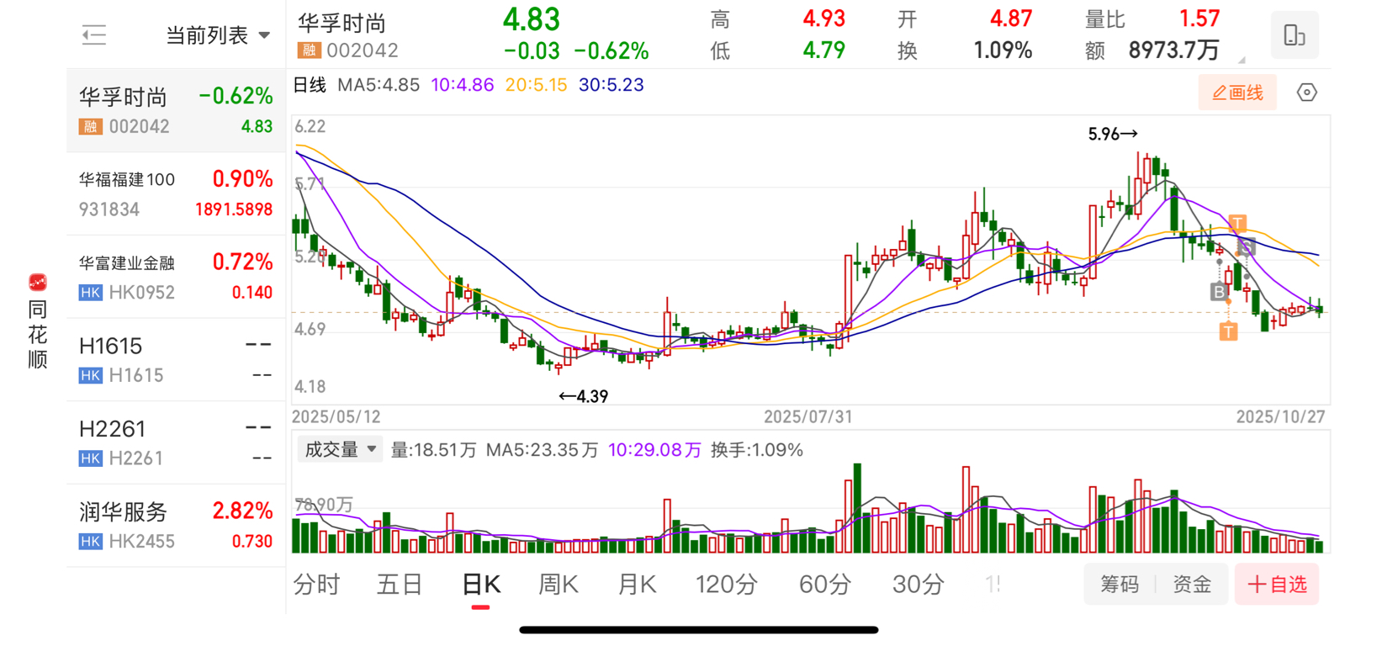The width and height of the screenshot is (1398, 646).
Task: Select 华福福建100 index row
Action: click(176, 193)
